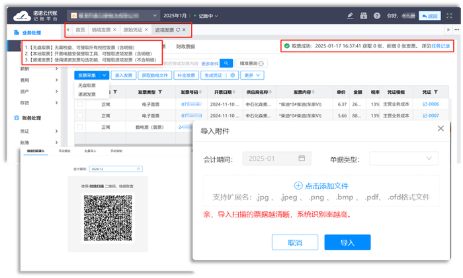Close the 销项发票 tab
Screen dimensions: 463x278
click(114, 30)
